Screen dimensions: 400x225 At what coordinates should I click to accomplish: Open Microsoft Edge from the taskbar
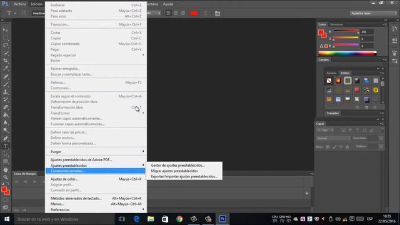pyautogui.click(x=136, y=219)
